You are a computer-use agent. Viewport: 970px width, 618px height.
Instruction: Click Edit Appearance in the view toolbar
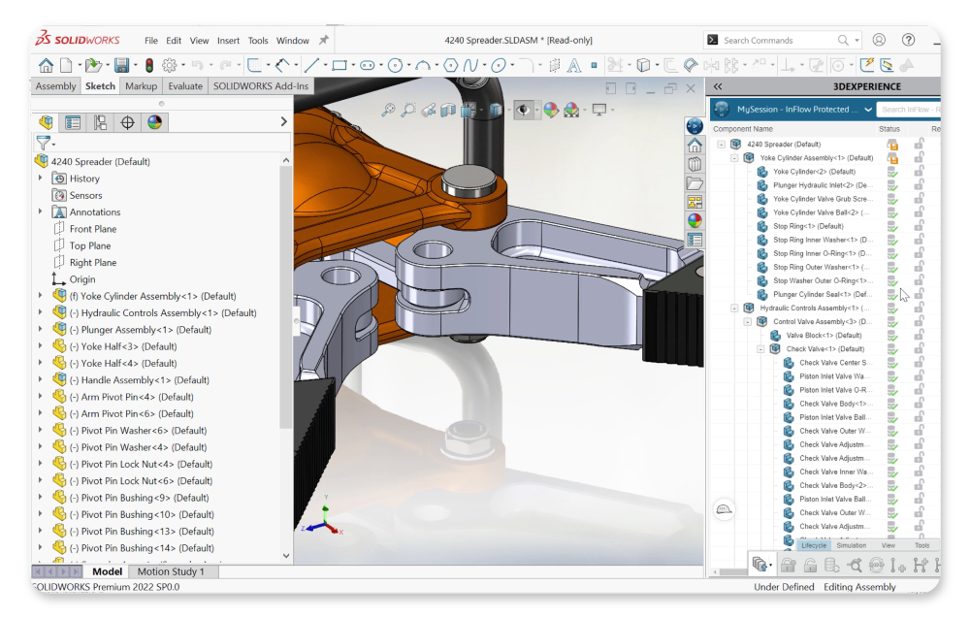tap(551, 110)
